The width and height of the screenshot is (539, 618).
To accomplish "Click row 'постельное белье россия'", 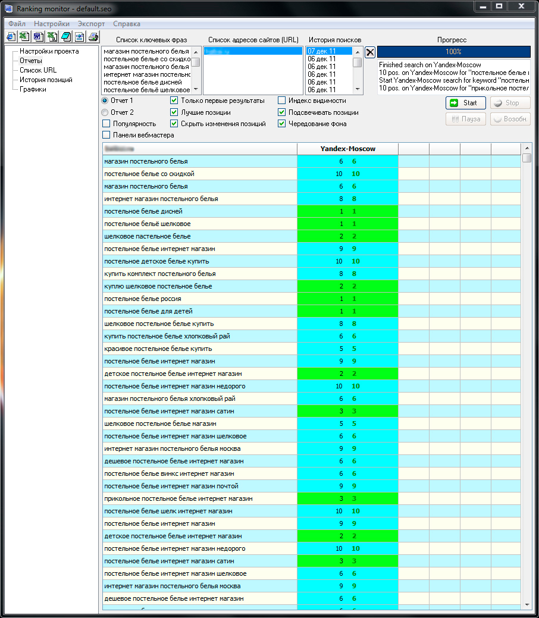I will 312,299.
